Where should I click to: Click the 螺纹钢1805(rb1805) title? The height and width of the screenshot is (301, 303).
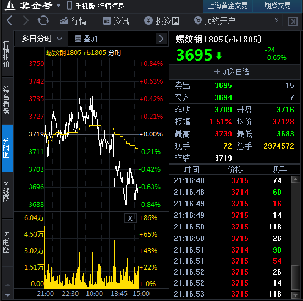coord(218,39)
